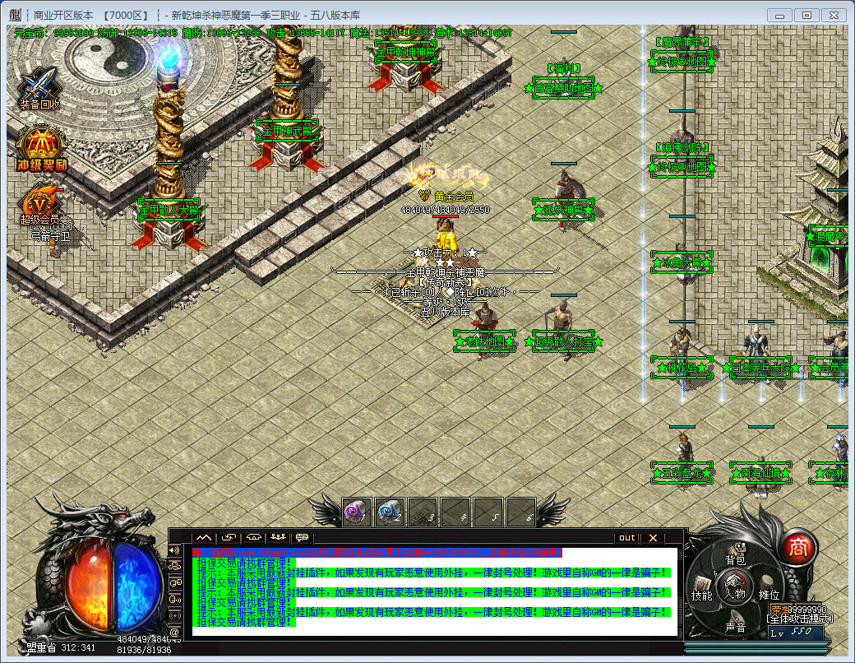Screen dimensions: 855x663
Task: Toggle the broadcast signal channel icon
Action: point(174,615)
